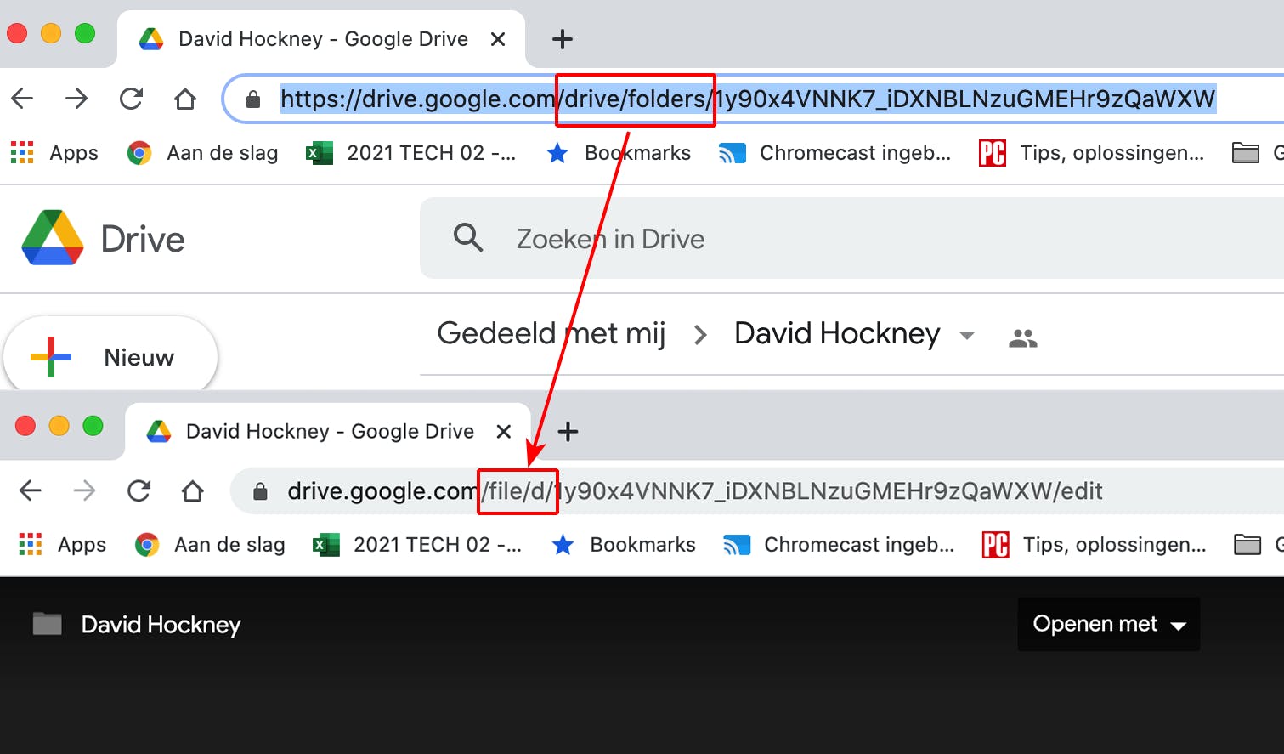Go to 'Gedeeld met mij' breadcrumb

(551, 333)
